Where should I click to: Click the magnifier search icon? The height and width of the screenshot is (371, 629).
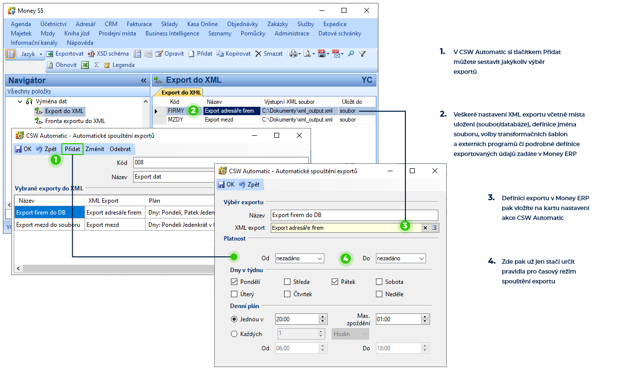[351, 54]
